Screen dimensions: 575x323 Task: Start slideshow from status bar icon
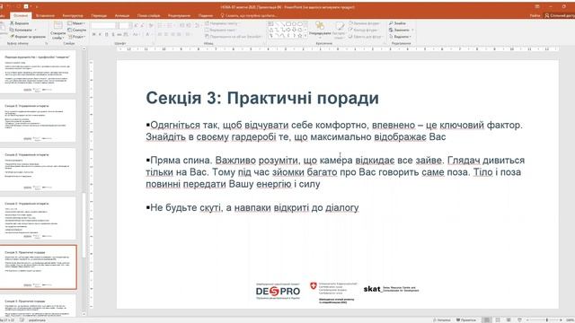coord(519,320)
